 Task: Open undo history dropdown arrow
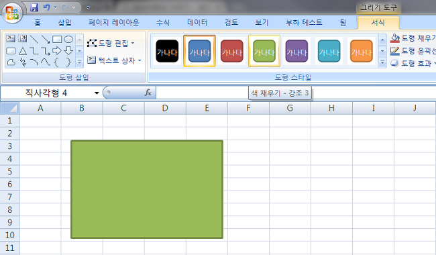coord(55,7)
